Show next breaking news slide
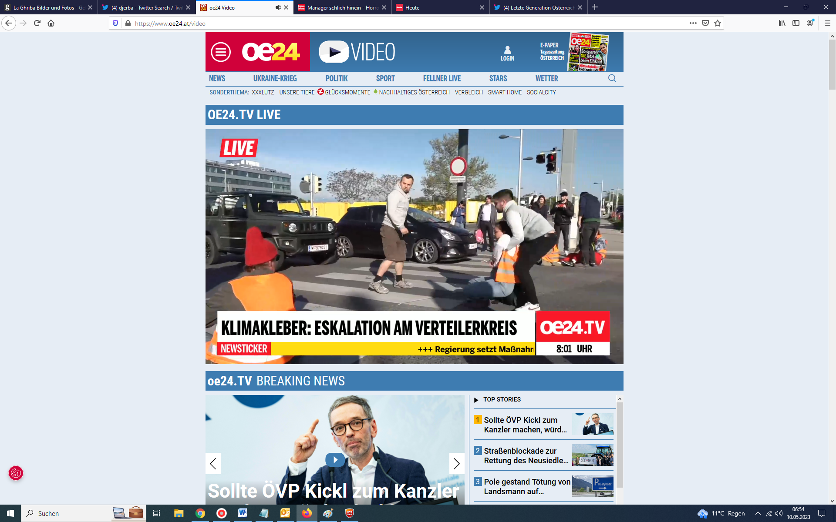The image size is (836, 522). click(457, 464)
